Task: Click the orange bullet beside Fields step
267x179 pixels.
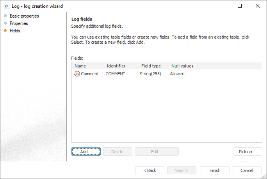Action: point(5,31)
